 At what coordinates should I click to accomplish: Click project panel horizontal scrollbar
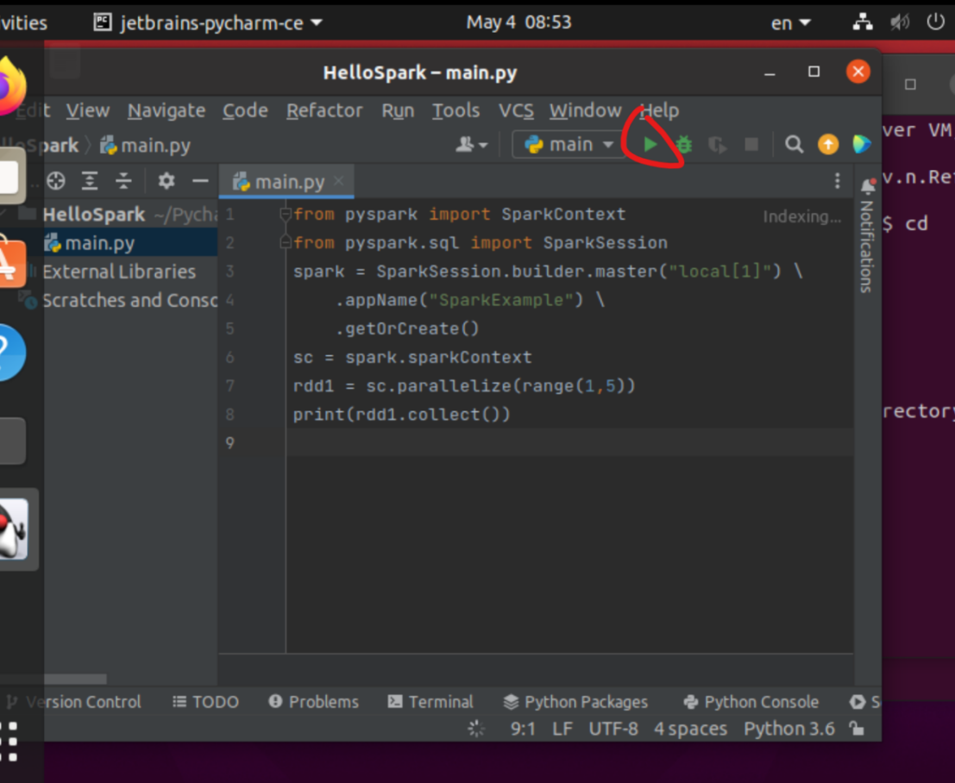coord(75,679)
